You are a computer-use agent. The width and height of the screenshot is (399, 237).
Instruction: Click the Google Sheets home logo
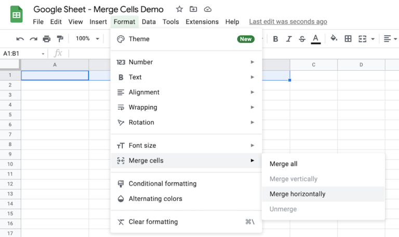tap(16, 14)
